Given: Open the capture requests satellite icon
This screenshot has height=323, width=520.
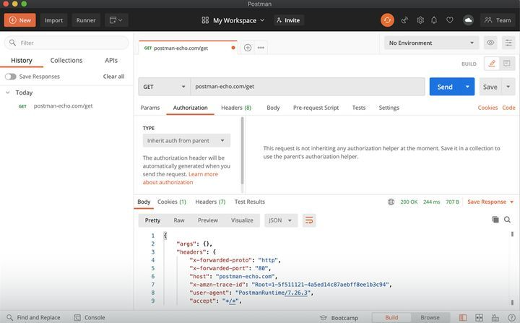Looking at the screenshot, I should [404, 20].
